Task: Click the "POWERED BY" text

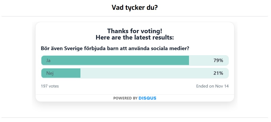Action: point(125,98)
